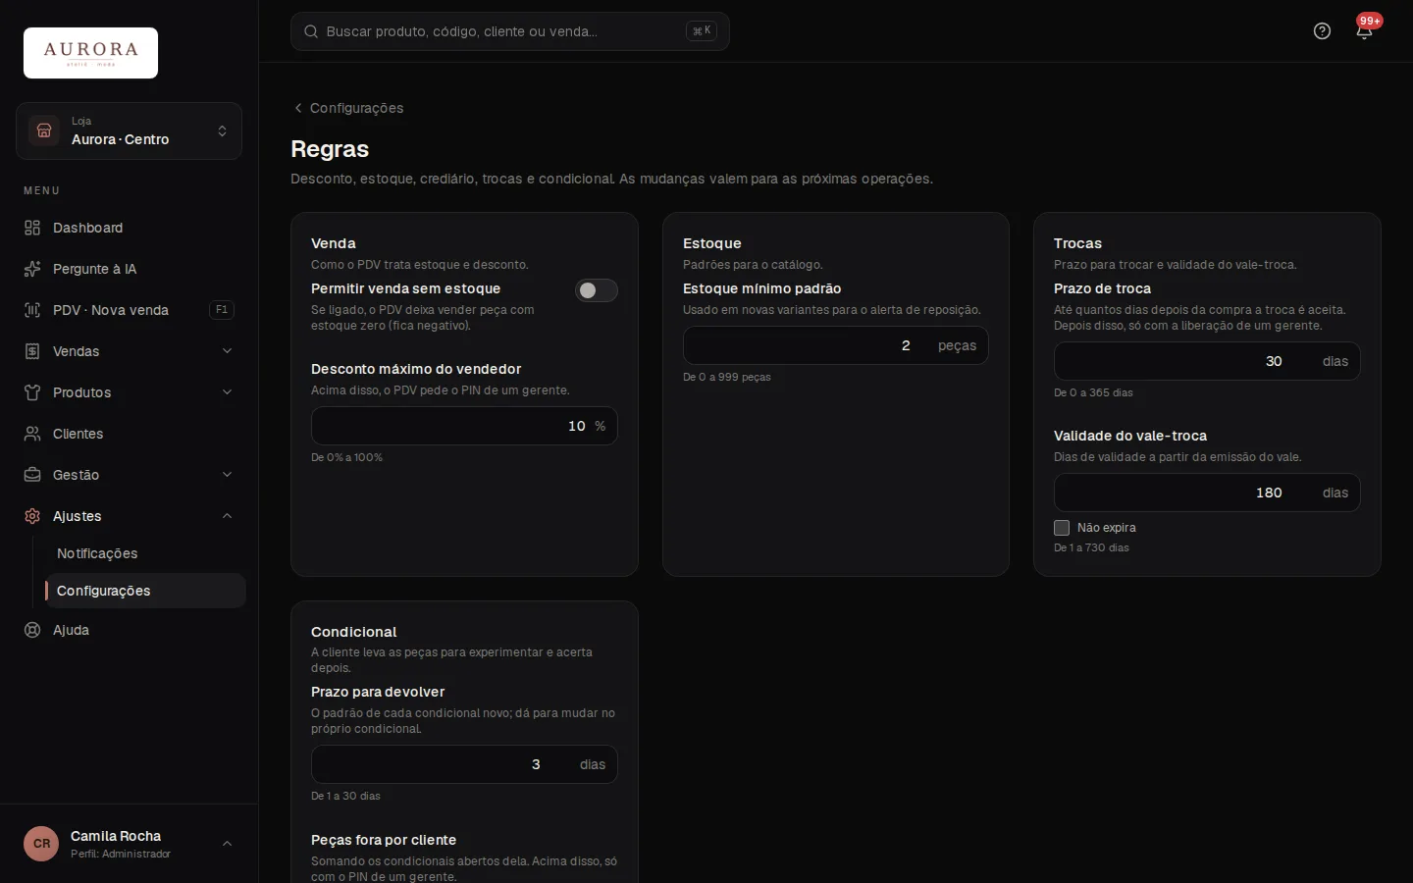Expand the Gestão menu chevron
The width and height of the screenshot is (1413, 883).
coord(227,475)
